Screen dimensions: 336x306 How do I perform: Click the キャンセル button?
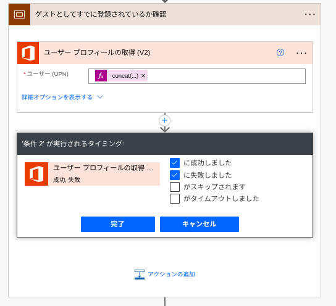[x=199, y=224]
